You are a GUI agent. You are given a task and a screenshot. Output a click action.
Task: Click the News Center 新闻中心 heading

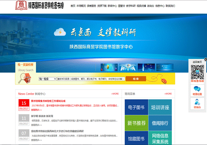pyautogui.click(x=32, y=94)
